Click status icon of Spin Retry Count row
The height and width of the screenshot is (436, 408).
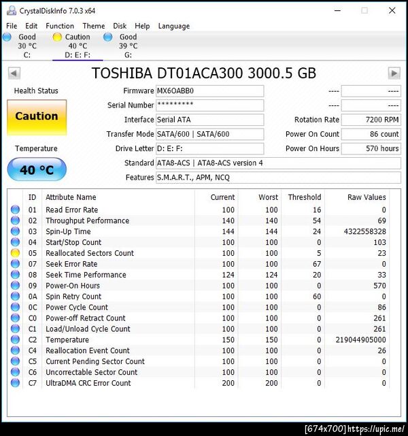point(15,296)
